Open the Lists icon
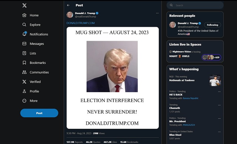This screenshot has height=144, width=237. tap(24, 53)
